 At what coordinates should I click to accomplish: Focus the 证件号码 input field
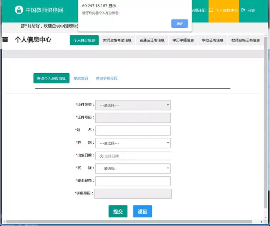click(133, 118)
